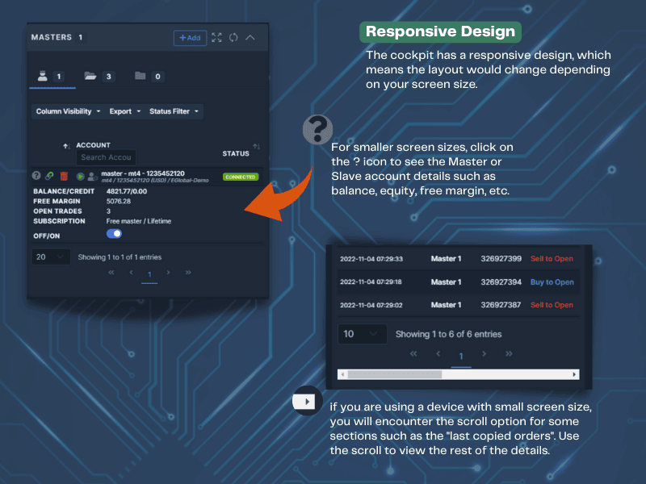Click the question mark icon in master row
This screenshot has width=646, height=484.
pyautogui.click(x=36, y=176)
